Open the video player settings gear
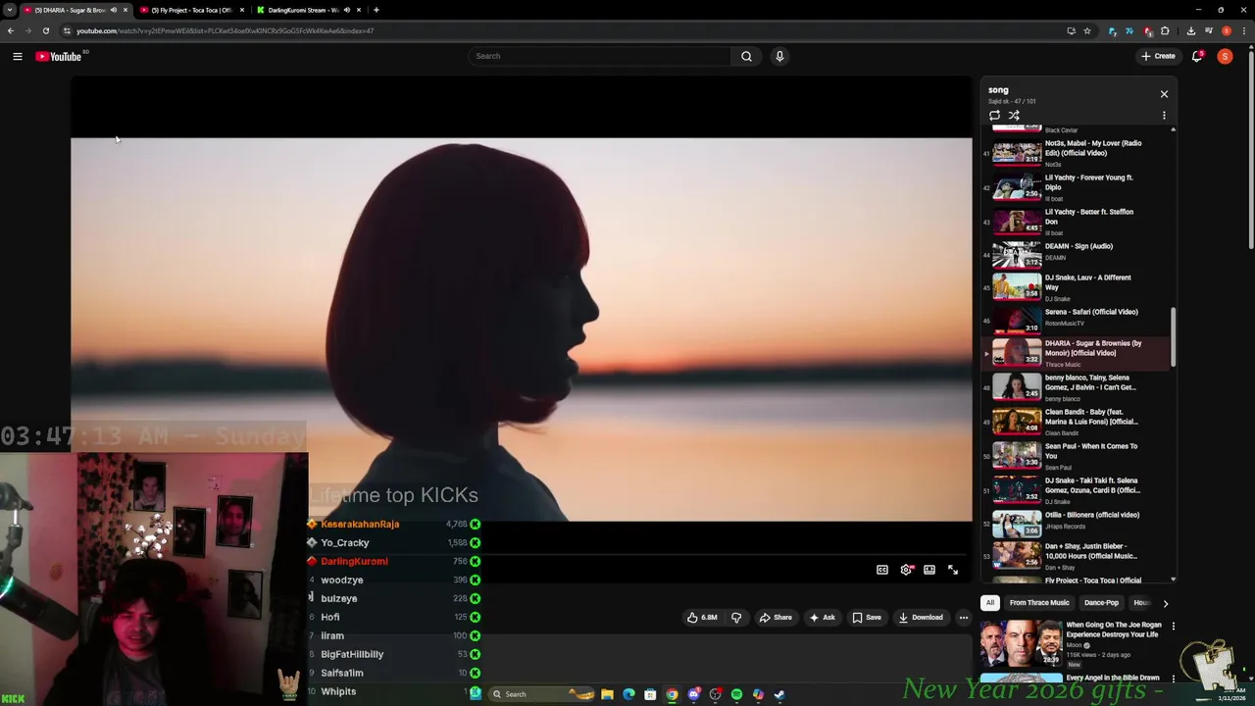 906,570
